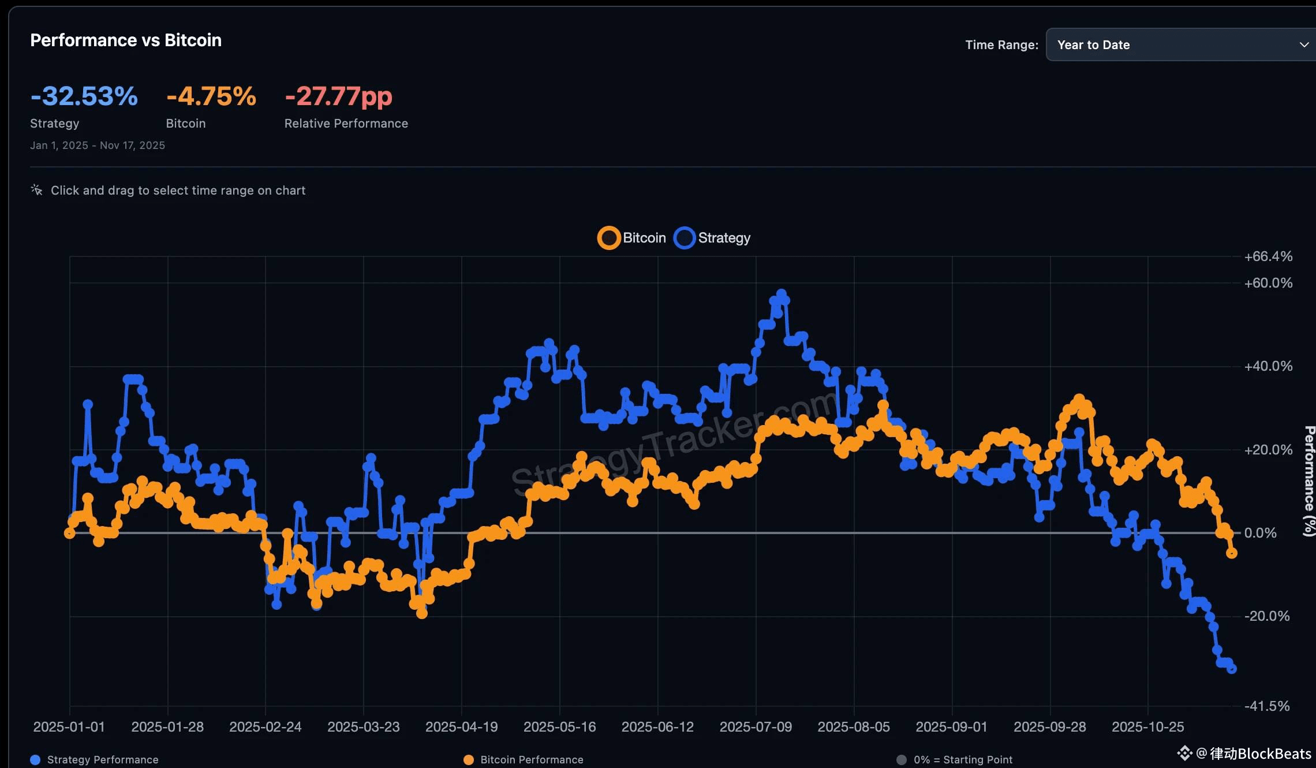Click the last Strategy data point
Viewport: 1316px width, 768px height.
pos(1231,669)
